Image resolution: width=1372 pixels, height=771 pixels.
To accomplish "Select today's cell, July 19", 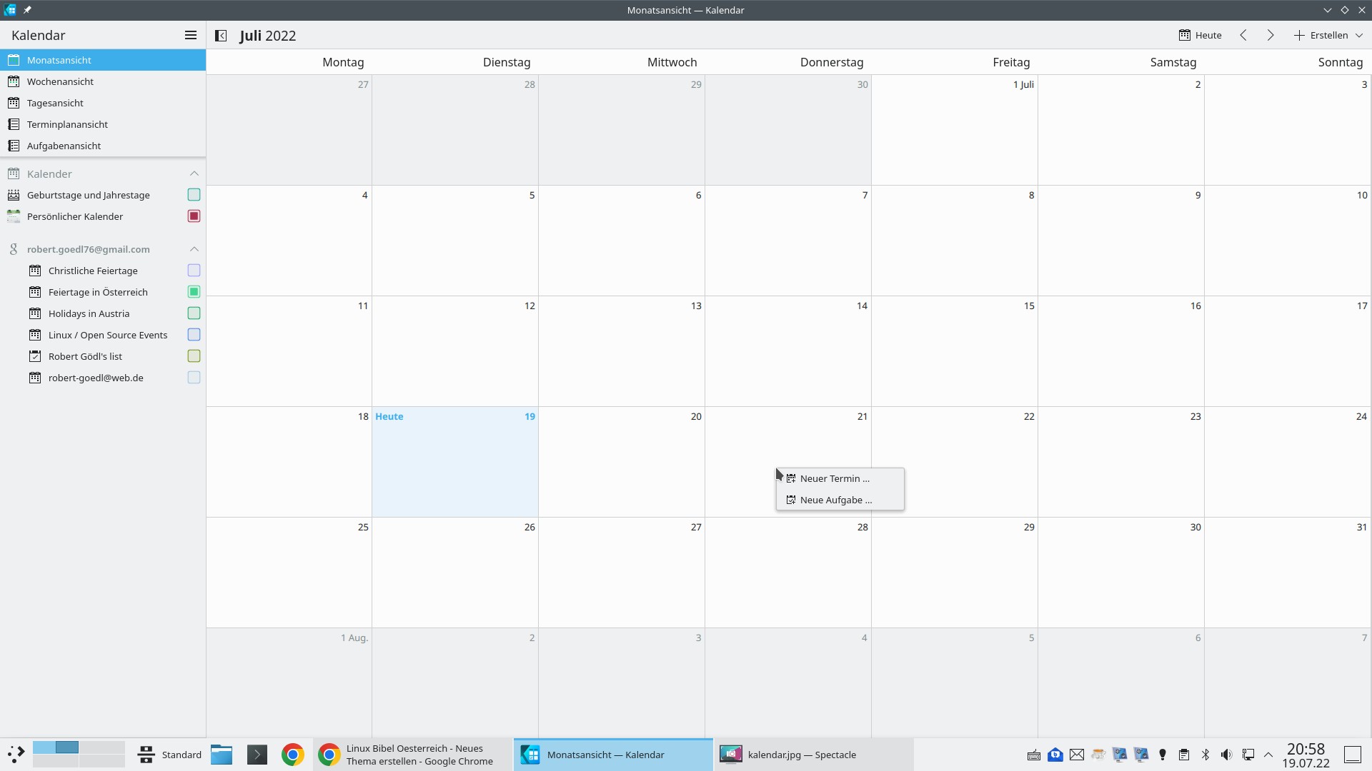I will click(455, 462).
